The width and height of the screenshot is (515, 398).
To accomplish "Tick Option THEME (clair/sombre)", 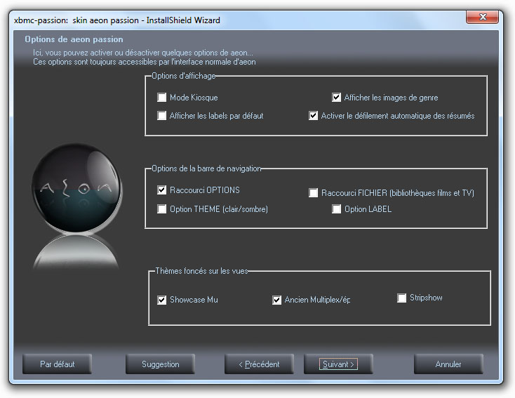I will pyautogui.click(x=162, y=209).
